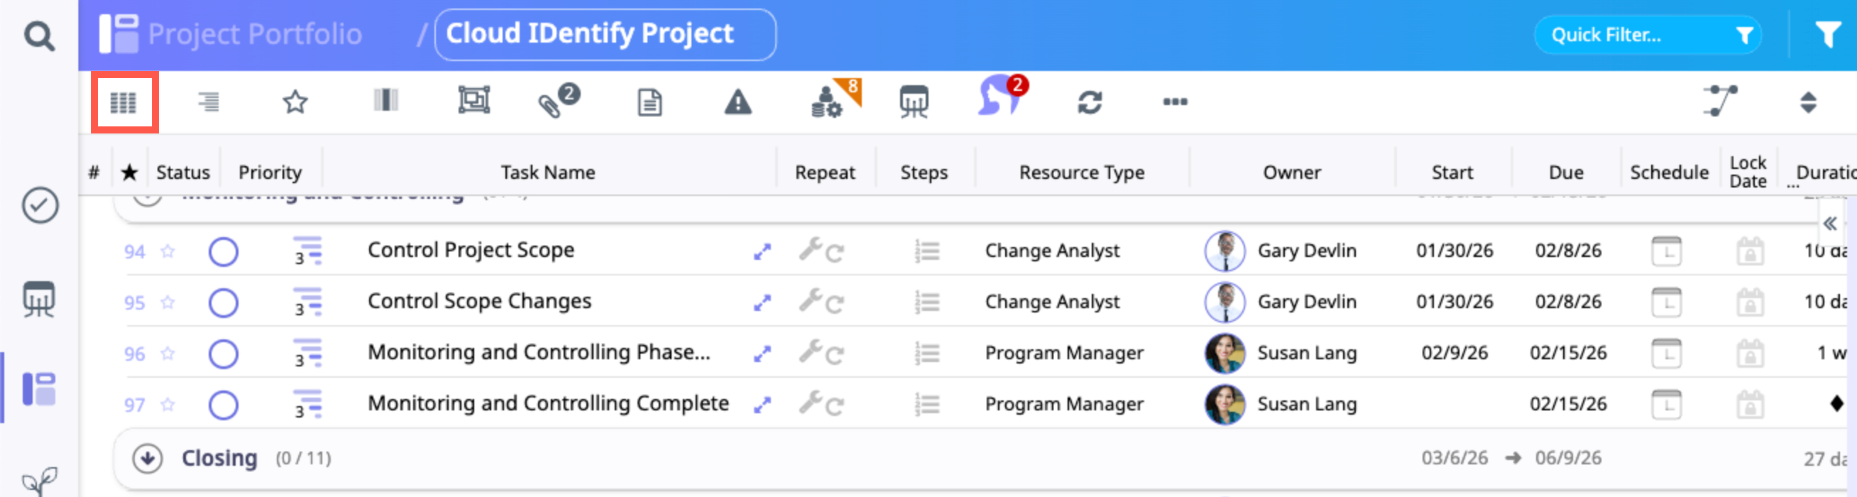Click the document notes icon in toolbar

coord(650,102)
